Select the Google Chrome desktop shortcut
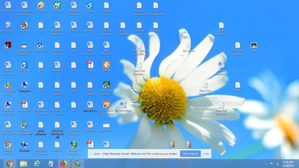Screen dimensions: 299x168 click(x=8, y=148)
